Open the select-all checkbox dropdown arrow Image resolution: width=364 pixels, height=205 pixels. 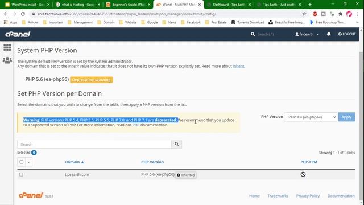point(29,162)
